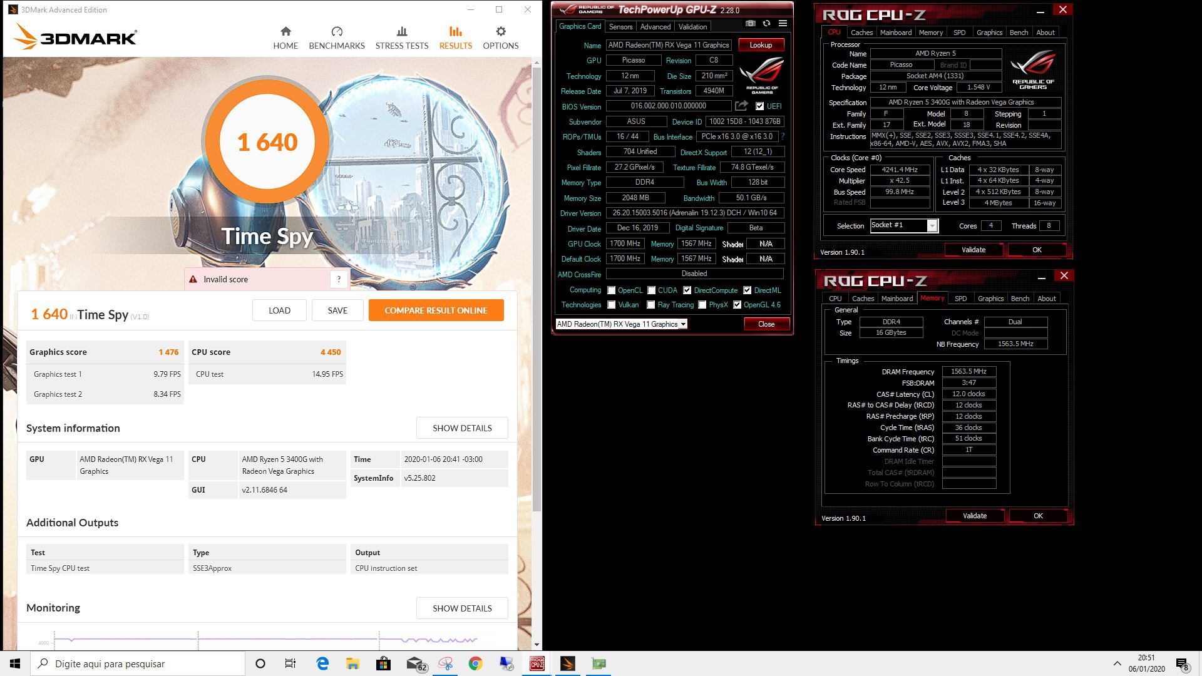Open the 3DMark HOME section
This screenshot has width=1202, height=676.
pyautogui.click(x=285, y=38)
